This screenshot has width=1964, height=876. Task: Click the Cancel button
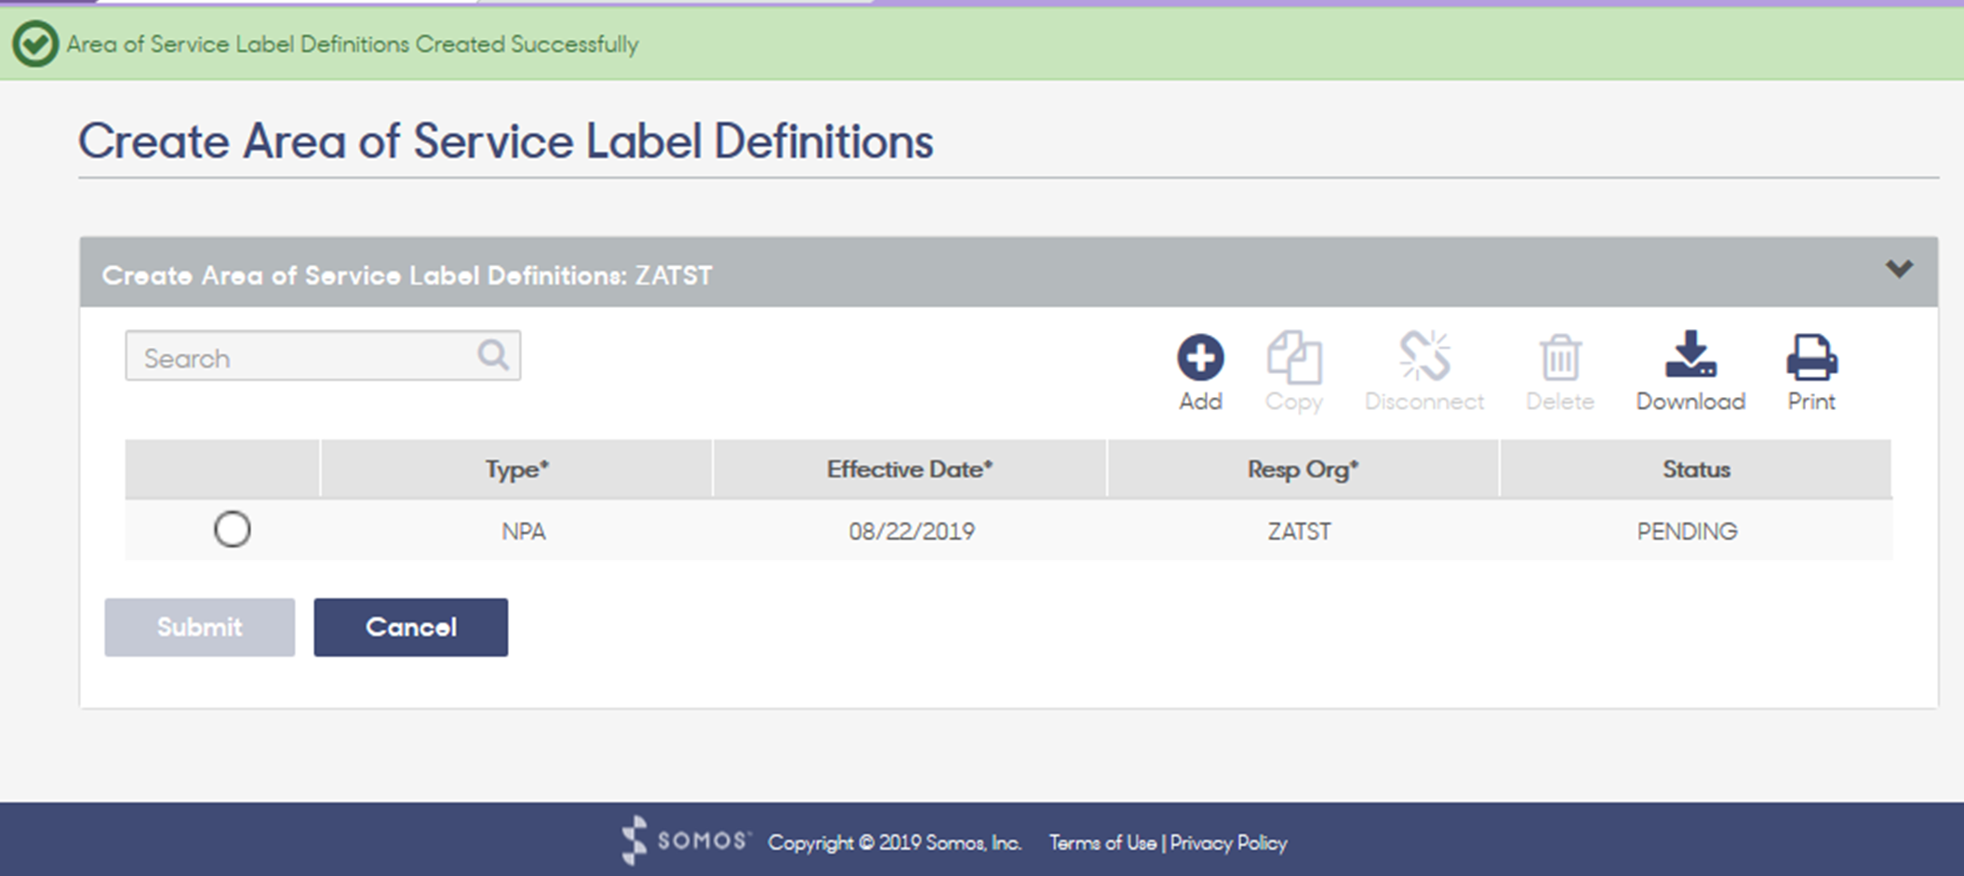pyautogui.click(x=410, y=627)
